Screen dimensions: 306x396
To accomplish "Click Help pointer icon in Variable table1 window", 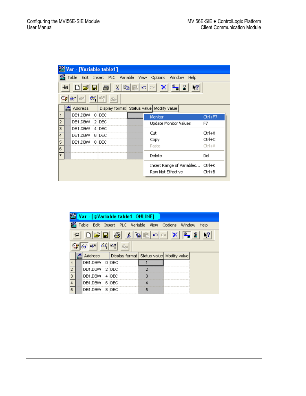I will pyautogui.click(x=196, y=88).
